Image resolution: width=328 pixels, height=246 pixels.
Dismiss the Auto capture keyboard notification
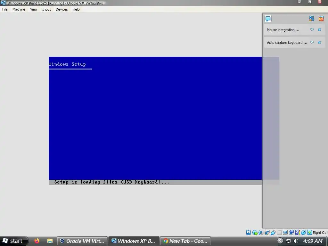coord(319,43)
